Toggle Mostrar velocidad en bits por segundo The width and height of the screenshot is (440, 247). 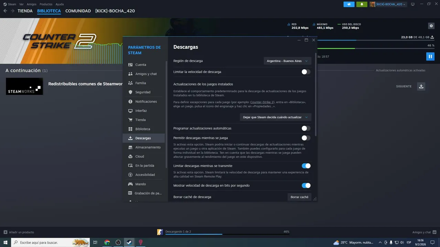(306, 186)
